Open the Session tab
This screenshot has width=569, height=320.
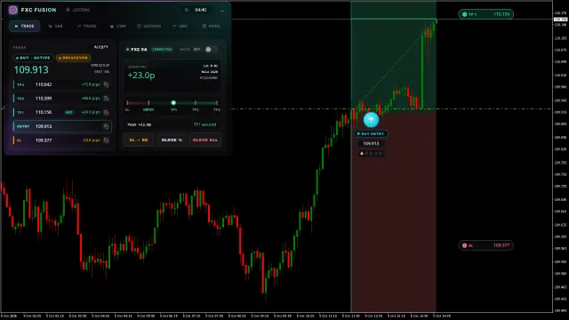[x=148, y=26]
